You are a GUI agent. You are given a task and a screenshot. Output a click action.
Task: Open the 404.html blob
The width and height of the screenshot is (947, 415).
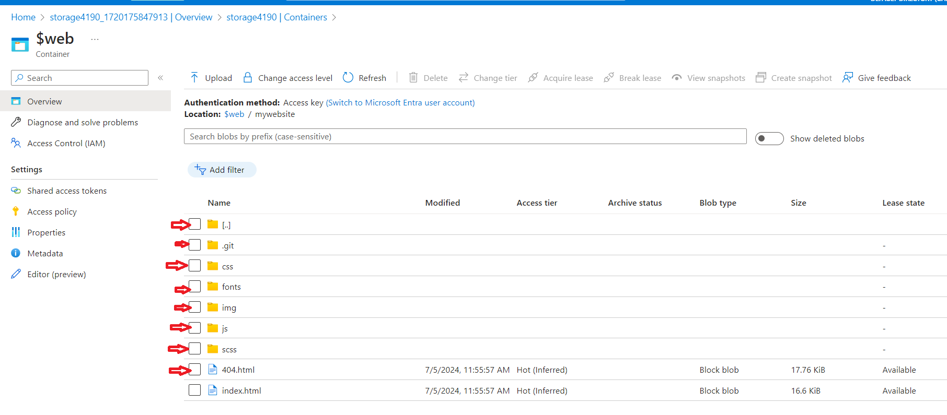tap(238, 370)
